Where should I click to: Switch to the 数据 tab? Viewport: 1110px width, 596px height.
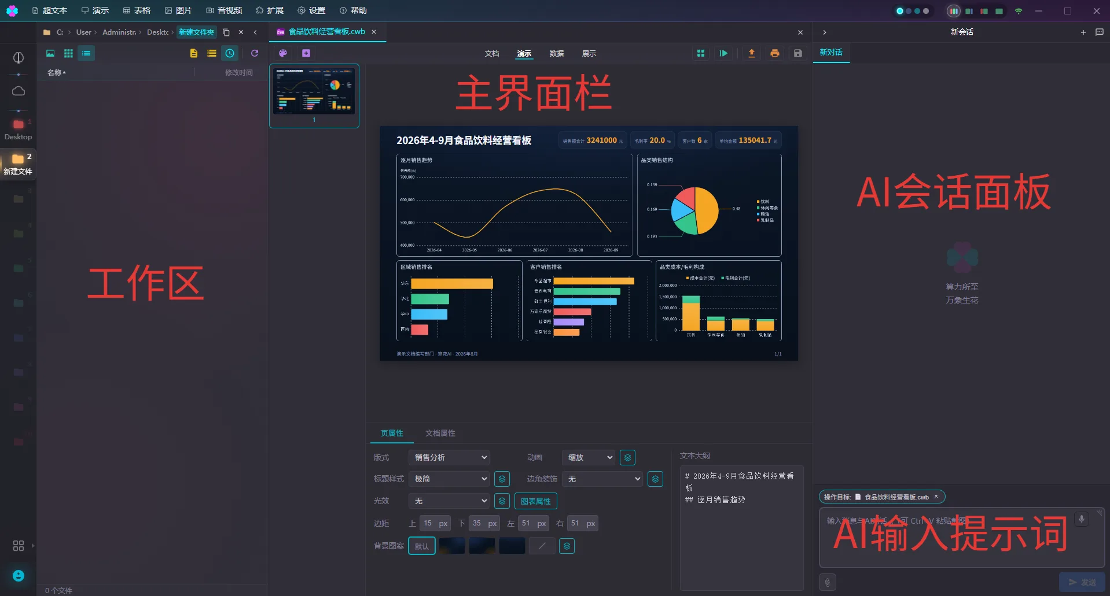click(x=557, y=53)
